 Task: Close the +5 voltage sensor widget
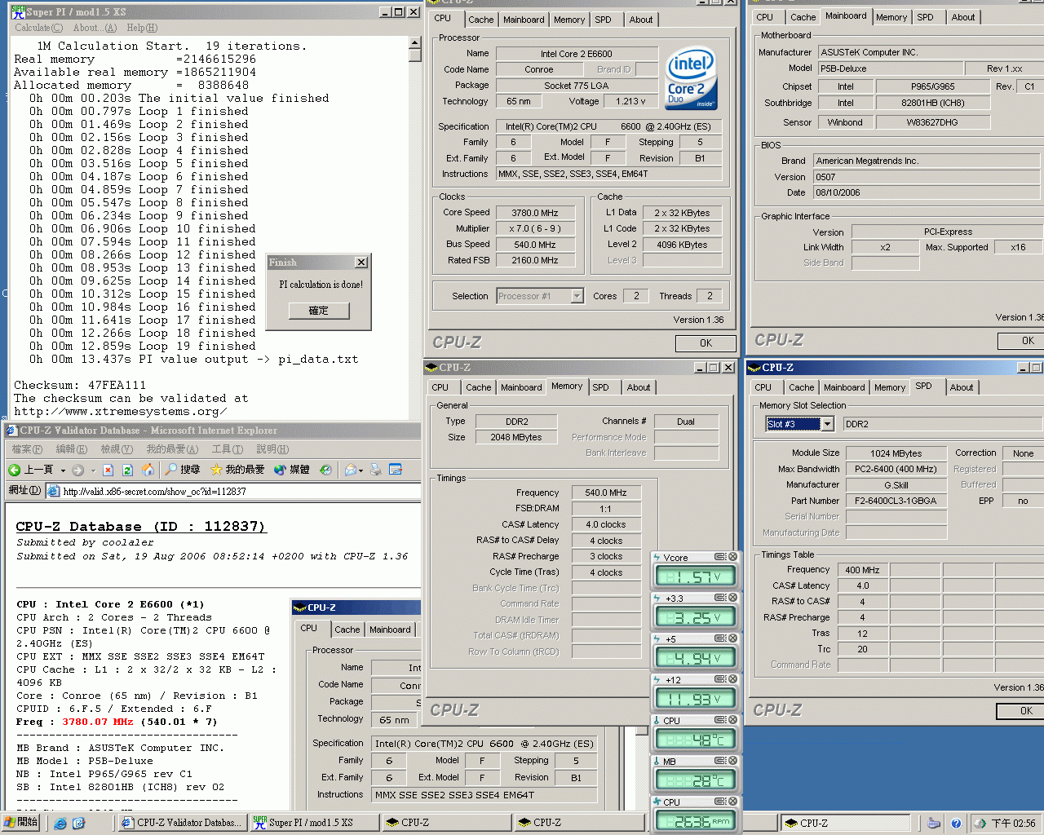[x=732, y=638]
